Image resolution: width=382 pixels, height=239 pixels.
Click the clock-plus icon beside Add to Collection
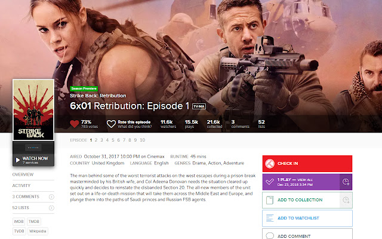346,200
